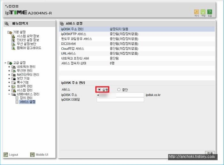This screenshot has width=224, height=165.
Task: Click the 설정되지 않음 status value
Action: click(x=119, y=29)
